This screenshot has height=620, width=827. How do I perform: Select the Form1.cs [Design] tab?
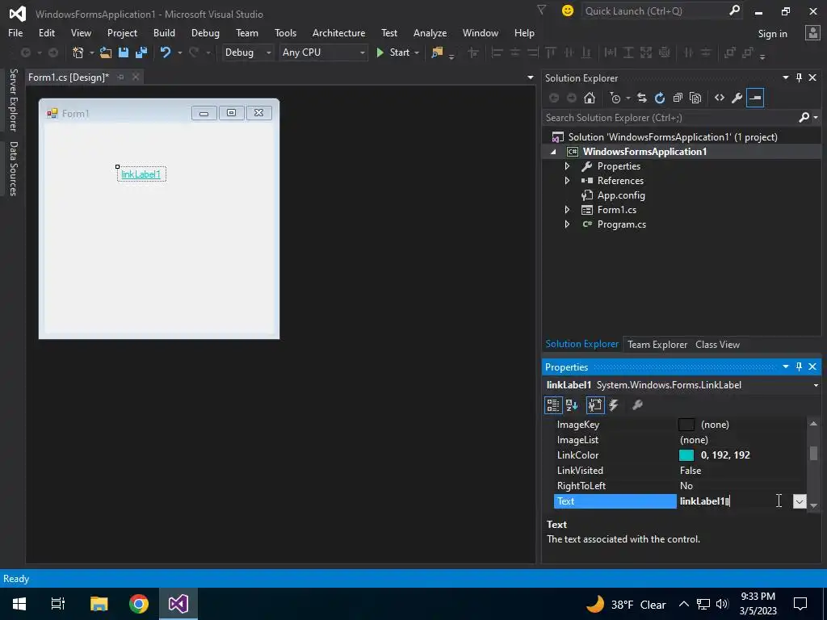point(69,77)
